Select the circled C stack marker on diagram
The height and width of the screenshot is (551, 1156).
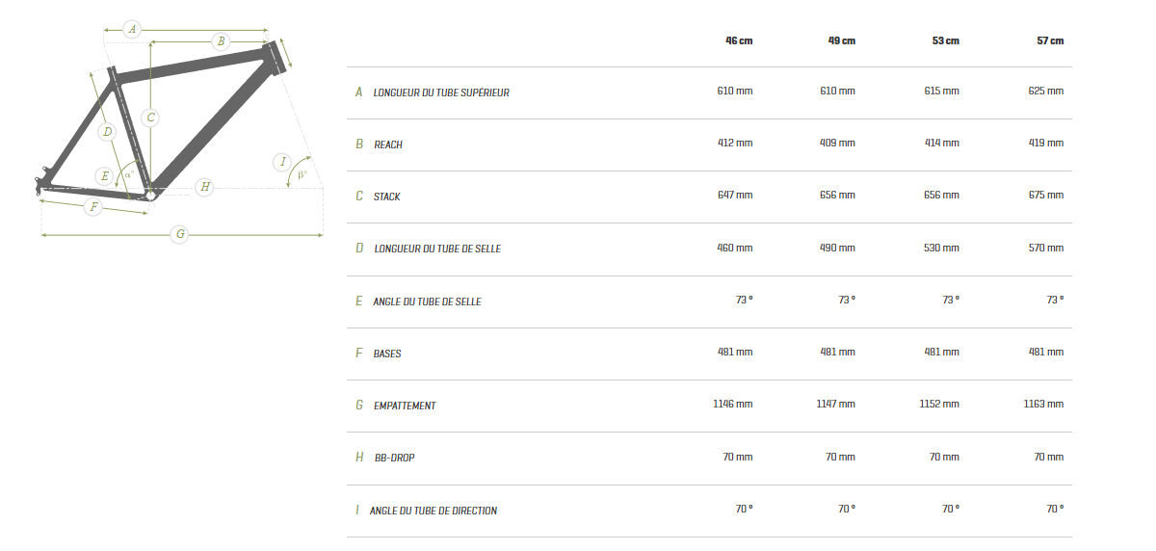149,118
